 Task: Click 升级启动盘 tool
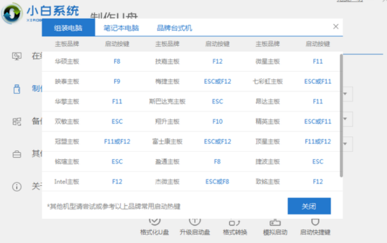[194, 226]
